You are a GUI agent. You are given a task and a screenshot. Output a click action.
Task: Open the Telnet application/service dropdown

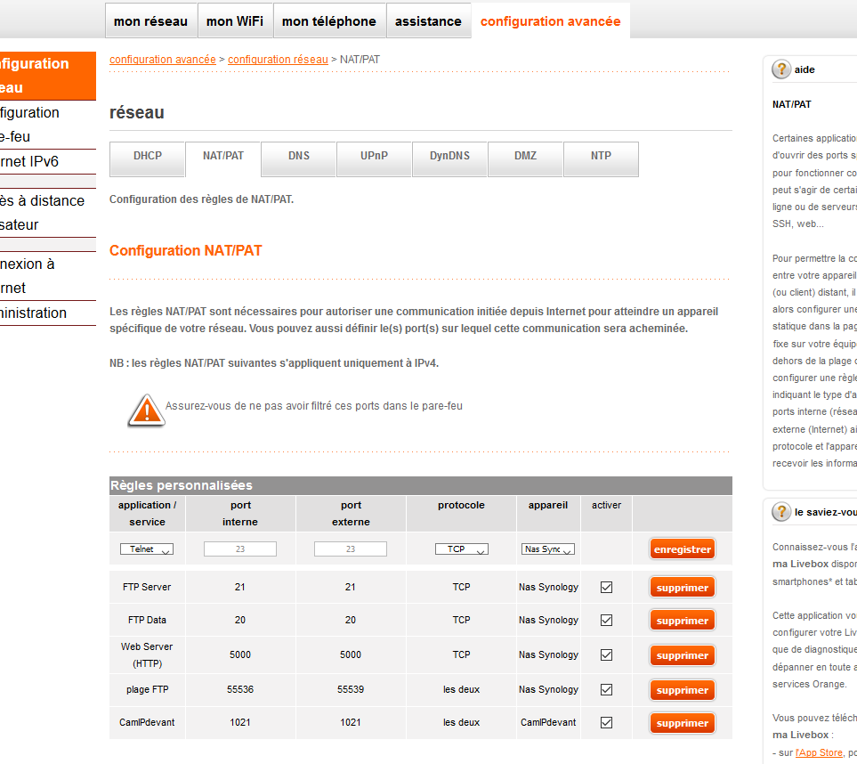147,549
